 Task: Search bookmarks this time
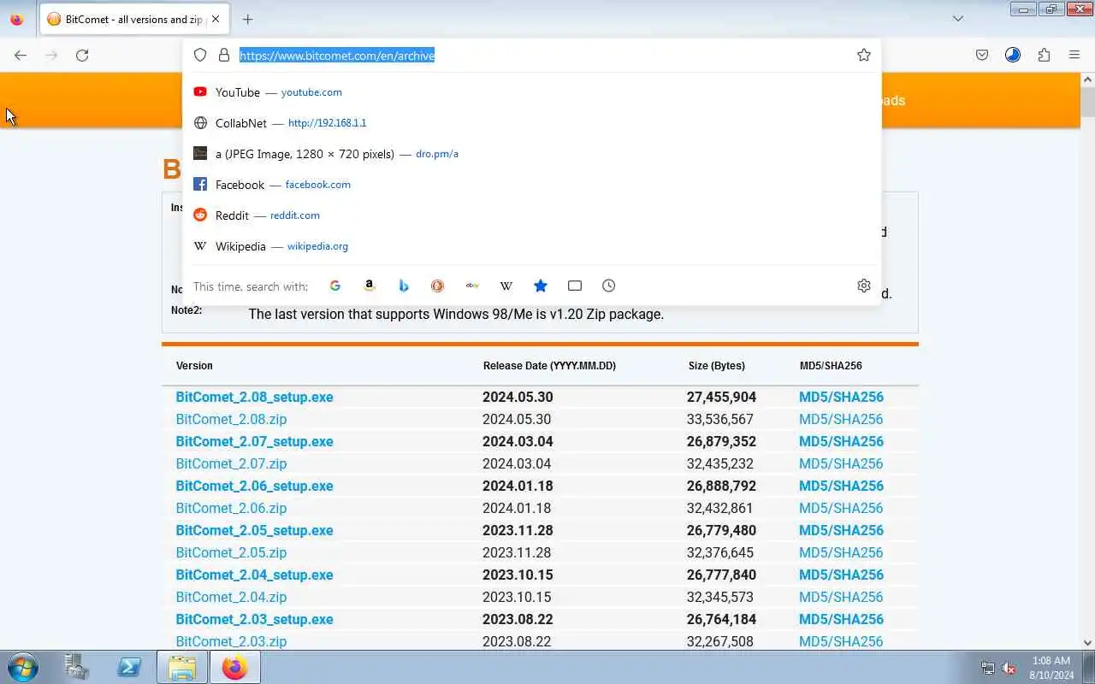[541, 286]
